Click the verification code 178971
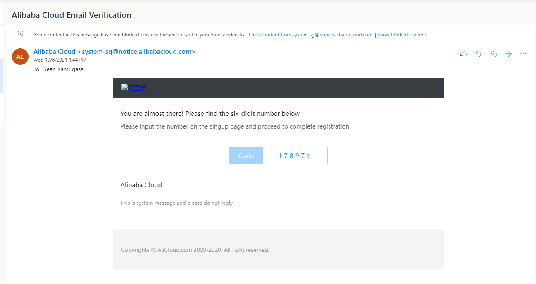The image size is (536, 284). 294,156
